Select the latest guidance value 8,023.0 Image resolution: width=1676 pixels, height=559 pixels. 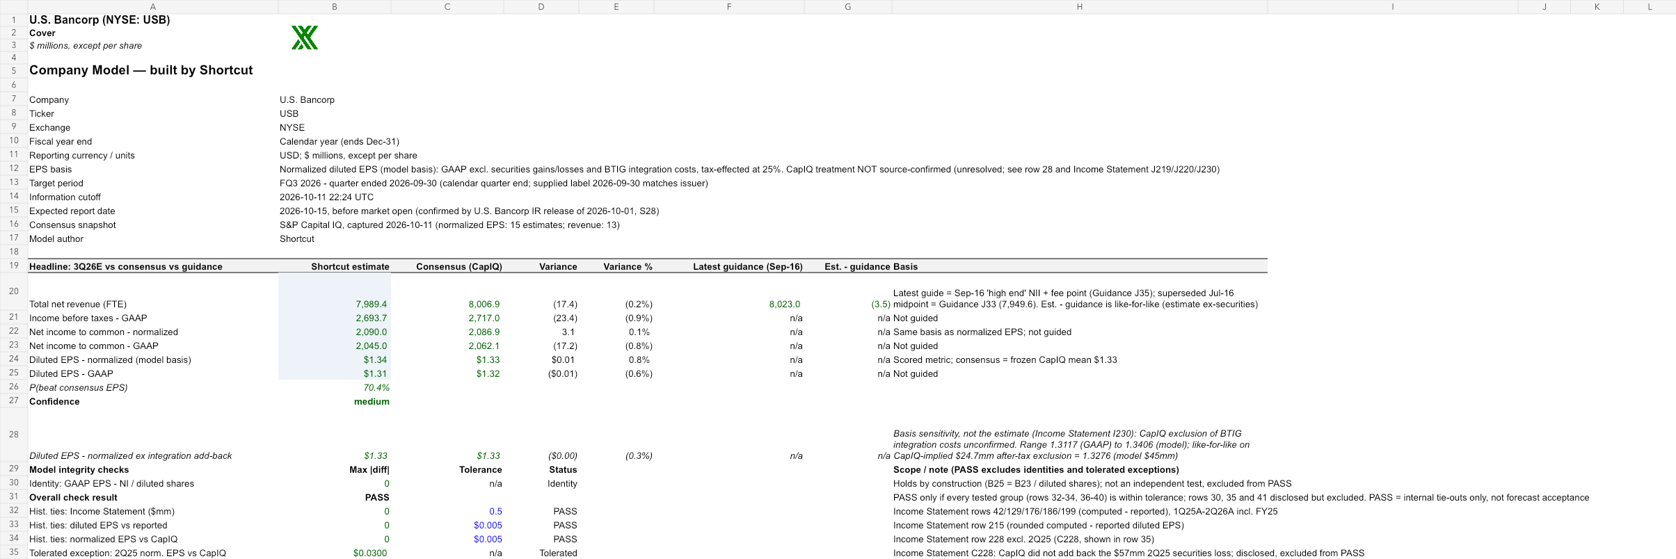point(784,304)
